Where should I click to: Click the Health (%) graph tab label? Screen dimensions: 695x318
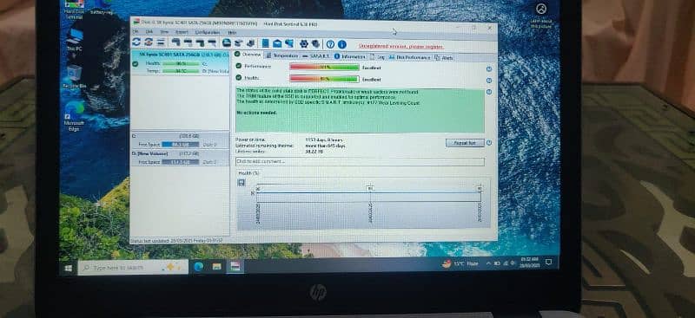[x=248, y=173]
